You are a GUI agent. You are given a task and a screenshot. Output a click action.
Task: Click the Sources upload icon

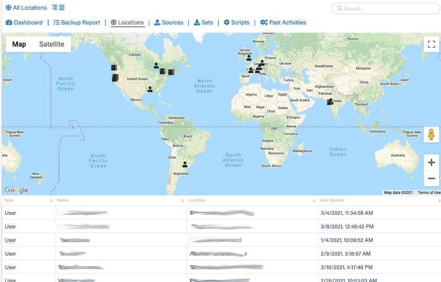click(x=157, y=22)
